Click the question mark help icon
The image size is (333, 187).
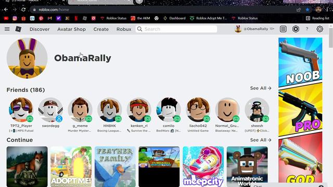(x=307, y=29)
